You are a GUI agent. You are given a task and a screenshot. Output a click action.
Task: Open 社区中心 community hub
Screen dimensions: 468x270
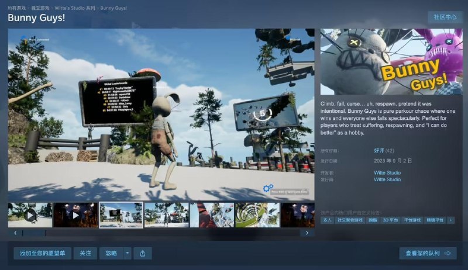point(445,18)
